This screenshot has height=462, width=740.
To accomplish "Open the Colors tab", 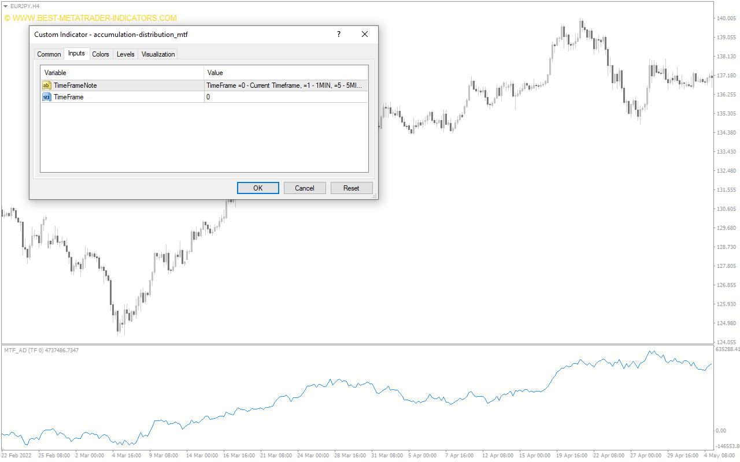I will pyautogui.click(x=101, y=54).
